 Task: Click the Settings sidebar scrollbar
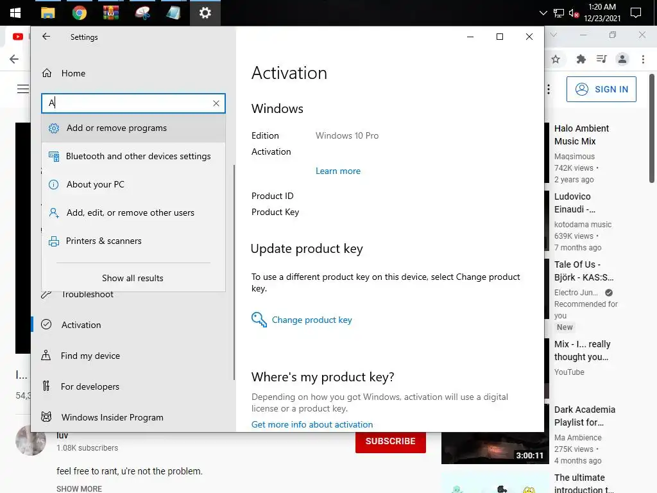pos(234,272)
